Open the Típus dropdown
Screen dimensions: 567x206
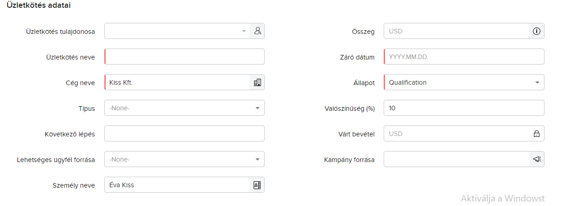[x=184, y=108]
